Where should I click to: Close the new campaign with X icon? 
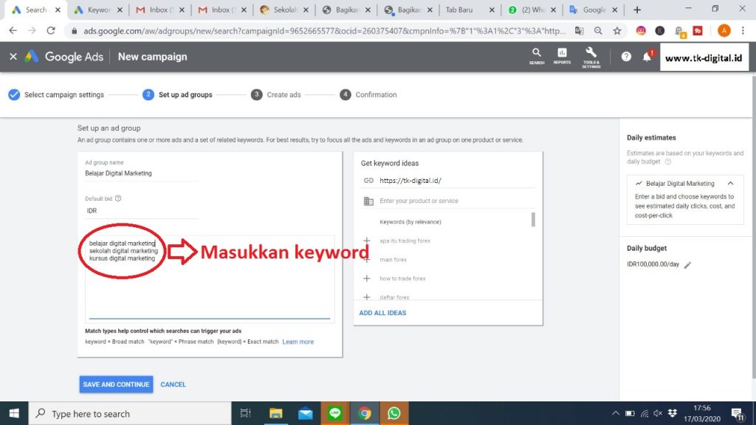click(13, 57)
